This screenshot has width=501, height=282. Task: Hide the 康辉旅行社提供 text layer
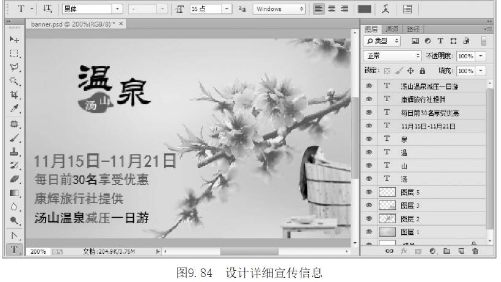tap(369, 99)
